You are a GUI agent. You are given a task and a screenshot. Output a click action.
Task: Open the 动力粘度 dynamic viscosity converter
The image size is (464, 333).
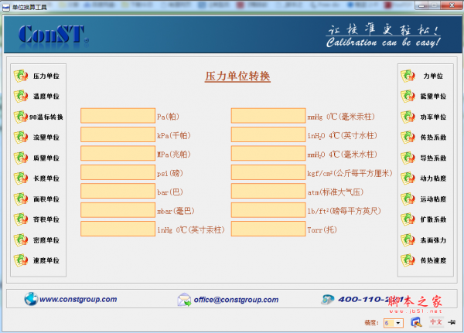[424, 178]
